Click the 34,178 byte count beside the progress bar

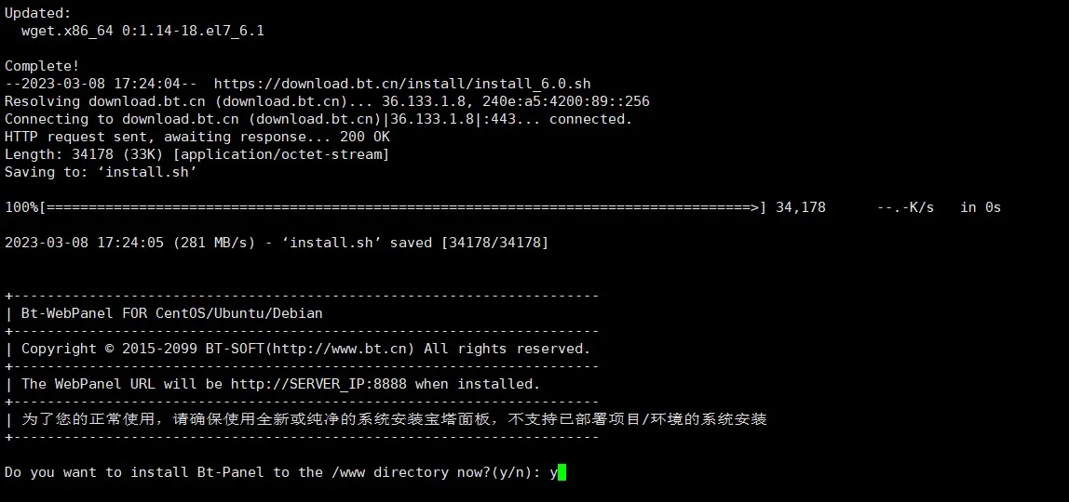[801, 207]
